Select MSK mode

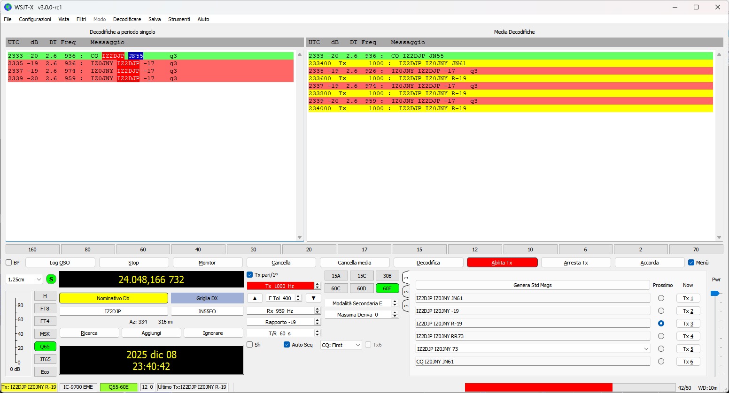[x=45, y=333]
